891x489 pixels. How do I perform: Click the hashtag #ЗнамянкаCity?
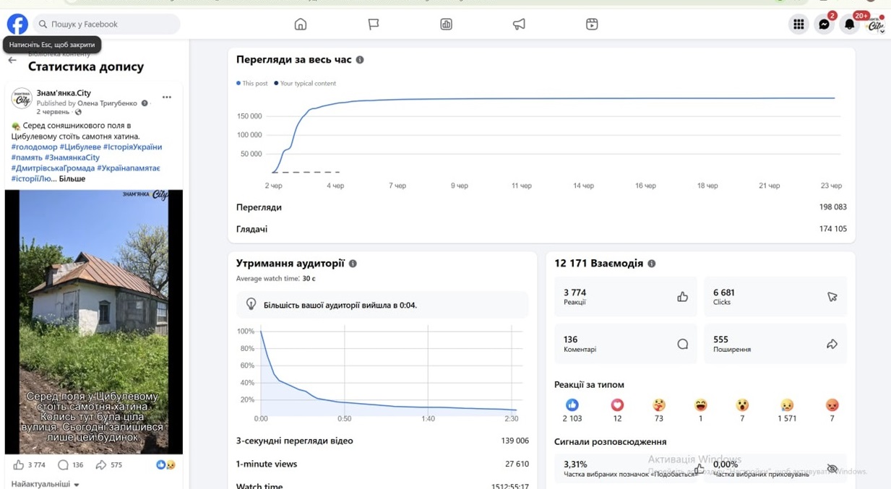click(72, 157)
